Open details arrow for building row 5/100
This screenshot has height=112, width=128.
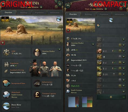pyautogui.click(x=124, y=74)
